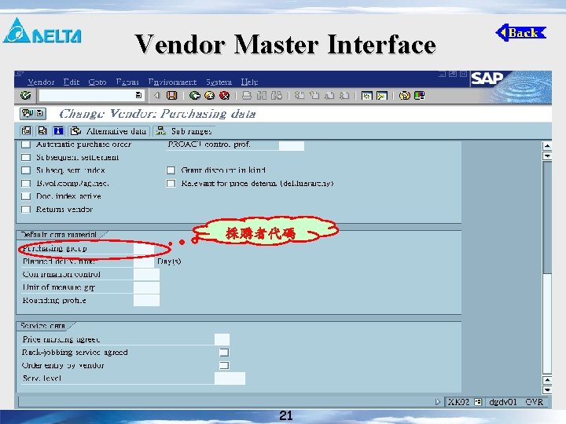The width and height of the screenshot is (566, 424).
Task: Click the Purchasing group input field
Action: coord(144,248)
